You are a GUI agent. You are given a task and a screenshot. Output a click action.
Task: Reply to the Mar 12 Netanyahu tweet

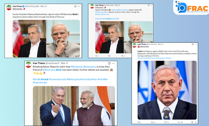139,122
